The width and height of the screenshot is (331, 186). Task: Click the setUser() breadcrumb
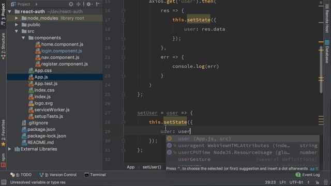tap(152, 167)
